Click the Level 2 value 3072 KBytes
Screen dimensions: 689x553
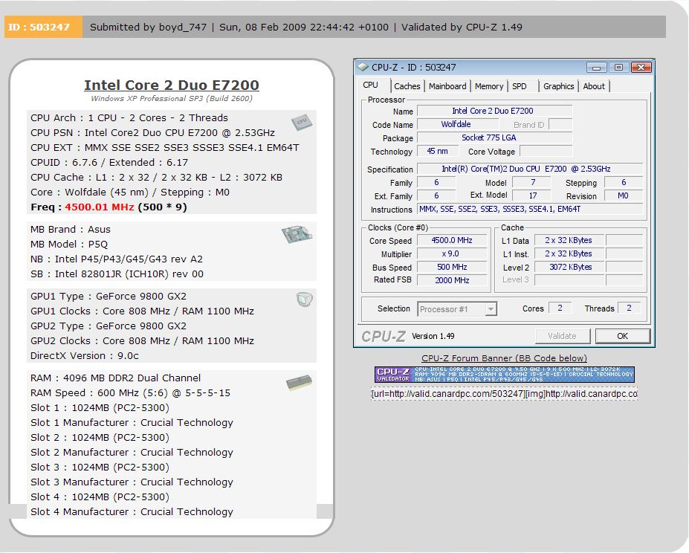[x=569, y=267]
